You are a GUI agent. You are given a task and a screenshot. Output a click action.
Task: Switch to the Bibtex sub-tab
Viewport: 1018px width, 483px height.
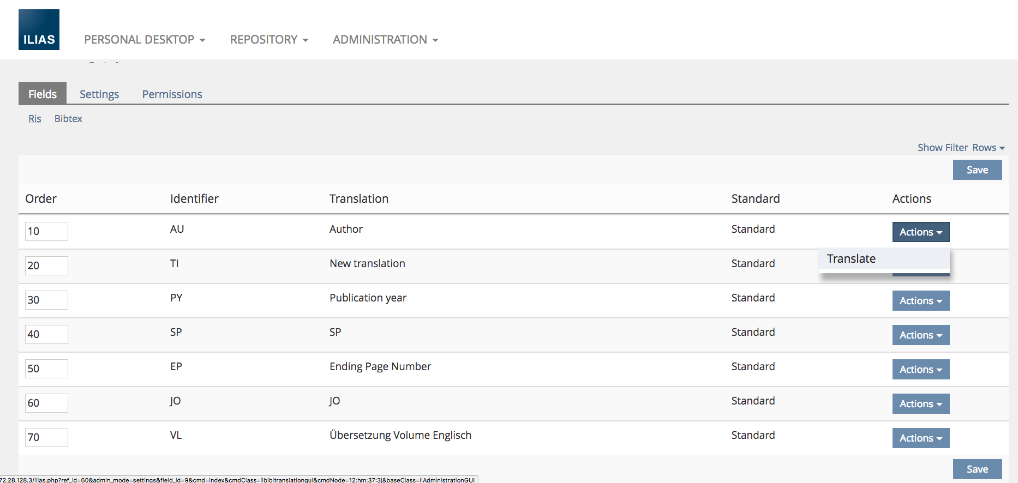[x=68, y=119]
